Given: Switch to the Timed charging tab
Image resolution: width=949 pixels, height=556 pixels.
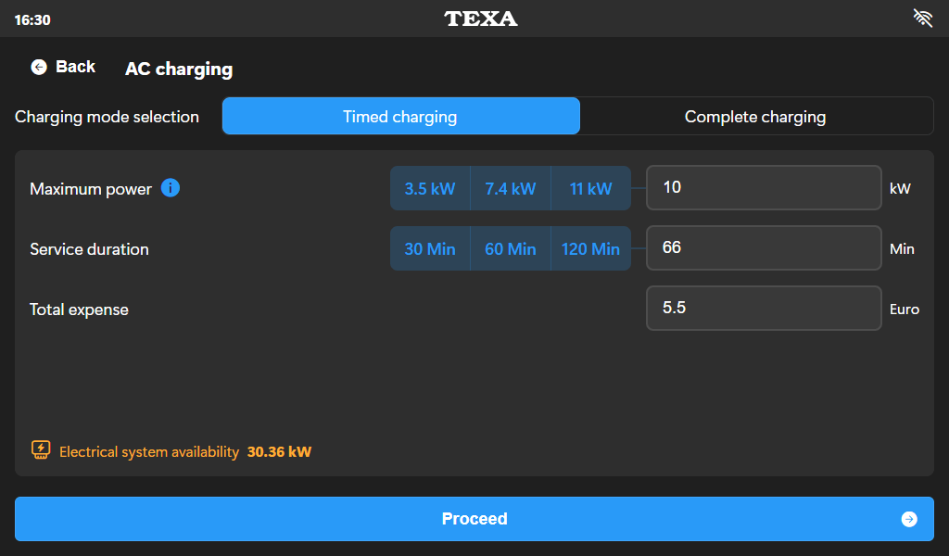Looking at the screenshot, I should pos(400,116).
